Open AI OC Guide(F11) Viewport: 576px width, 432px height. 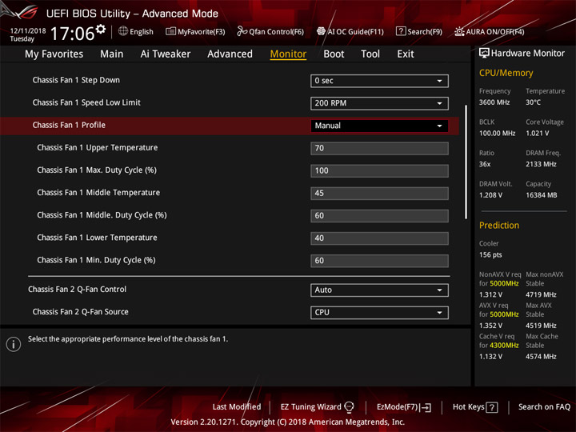click(355, 31)
